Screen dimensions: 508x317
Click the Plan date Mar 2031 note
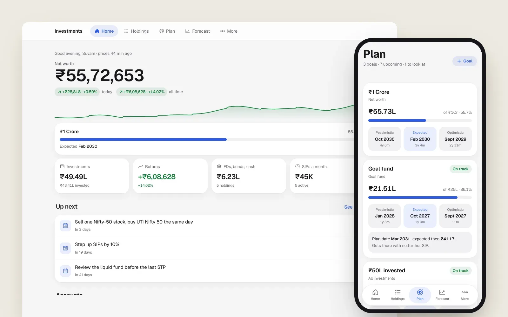(x=420, y=242)
